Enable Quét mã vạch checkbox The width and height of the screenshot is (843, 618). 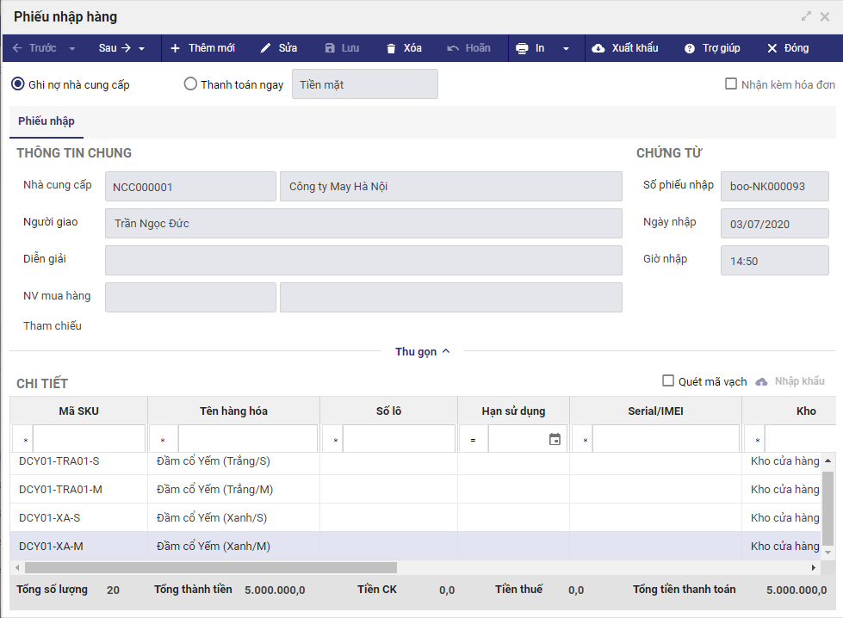point(667,381)
